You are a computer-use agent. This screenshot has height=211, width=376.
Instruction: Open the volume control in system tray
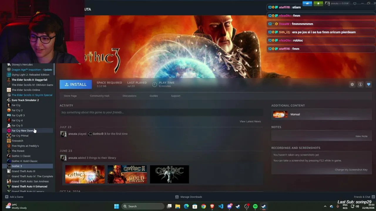pyautogui.click(x=357, y=206)
